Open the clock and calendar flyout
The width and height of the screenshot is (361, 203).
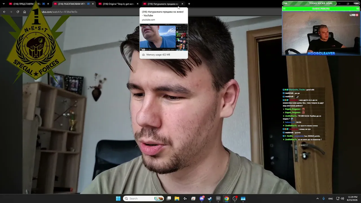tap(353, 198)
